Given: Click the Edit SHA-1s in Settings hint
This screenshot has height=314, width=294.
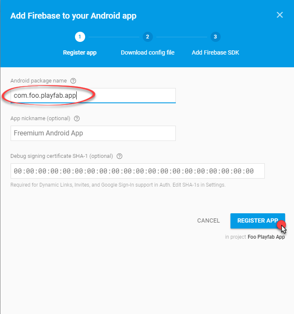Looking at the screenshot, I should (x=199, y=185).
